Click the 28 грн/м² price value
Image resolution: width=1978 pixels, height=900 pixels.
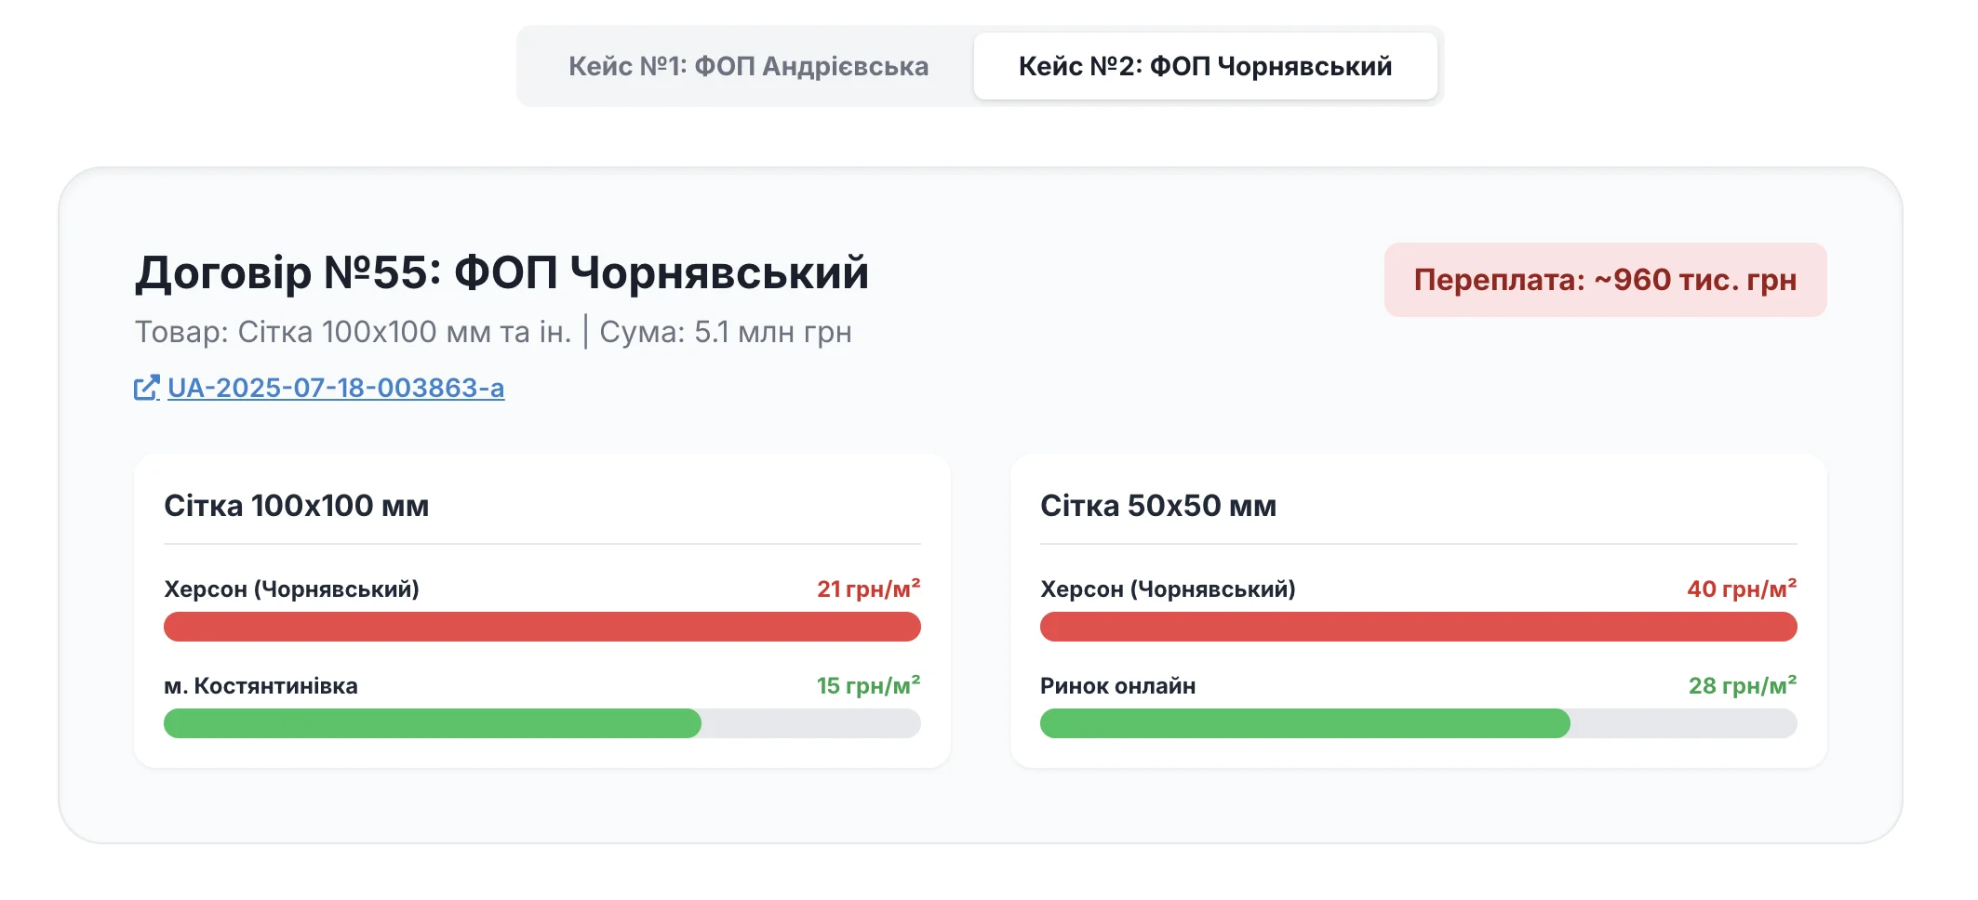coord(1742,685)
